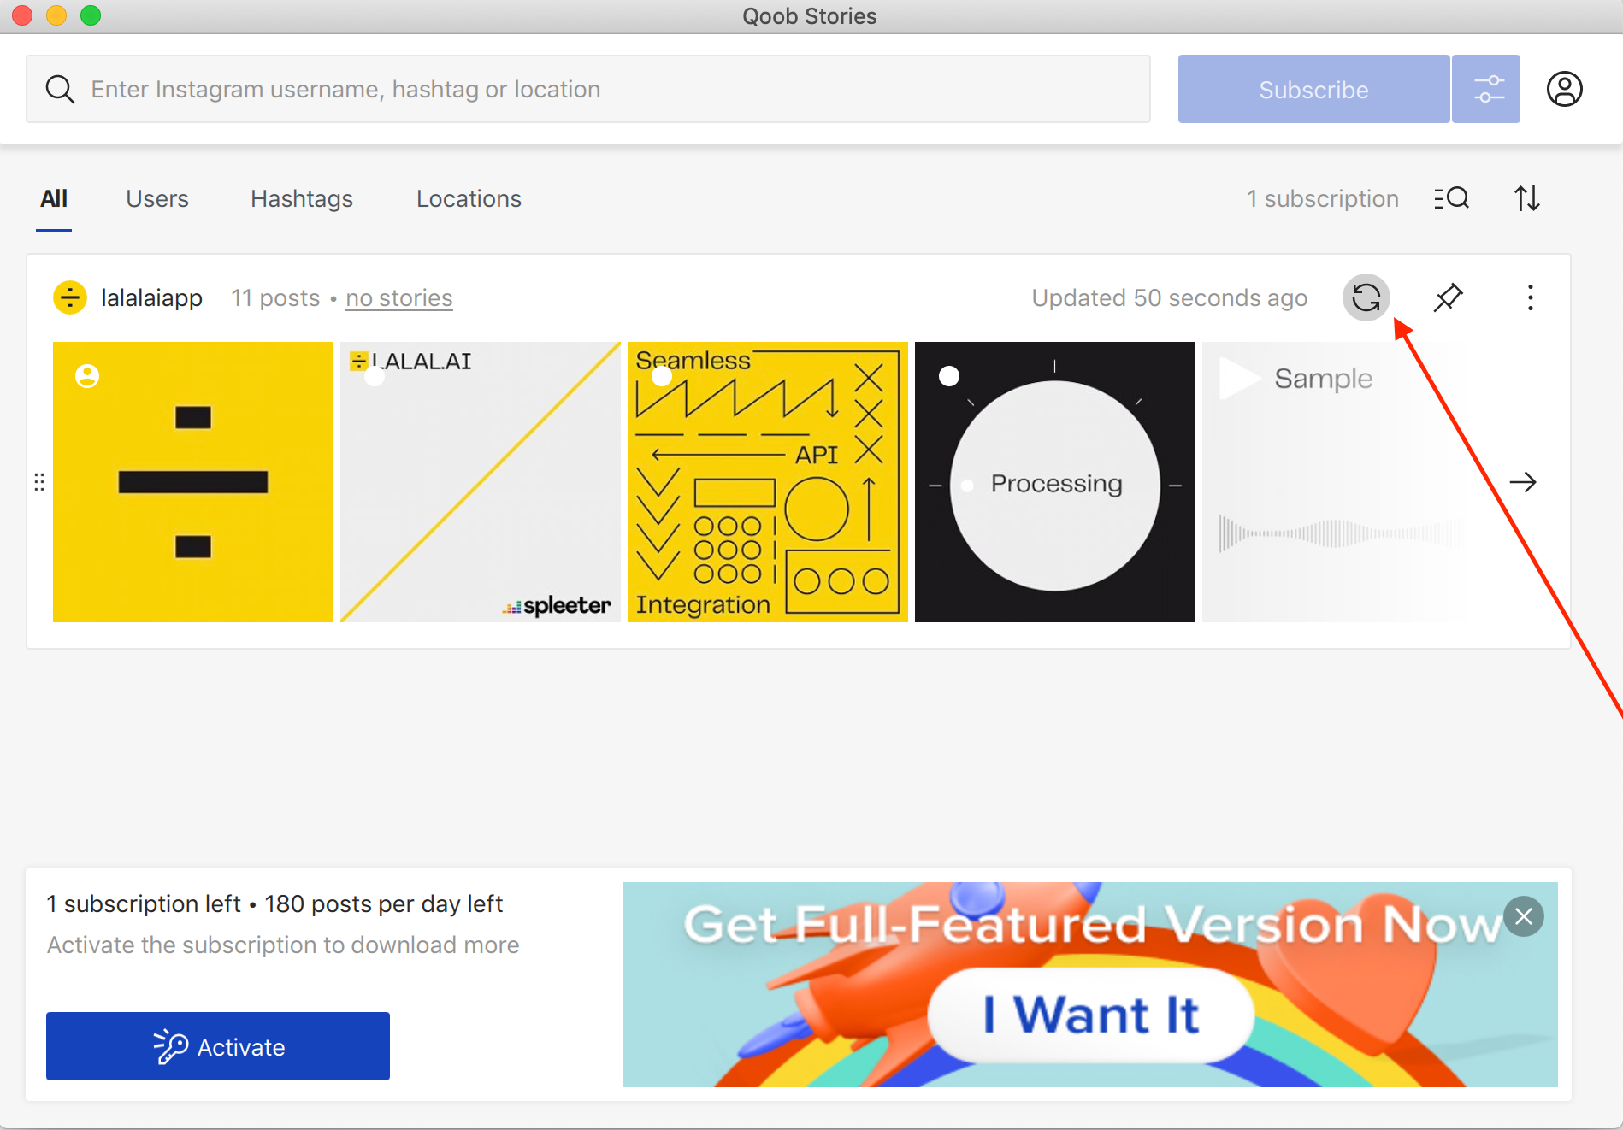Open the lalalaiapp username
Viewport: 1623px width, 1130px height.
pyautogui.click(x=151, y=297)
